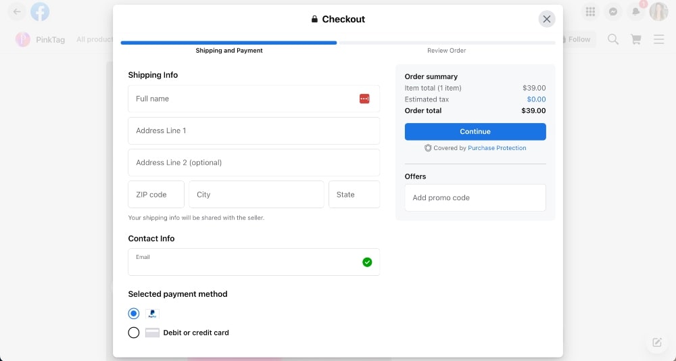Click the checkout progress bar
This screenshot has height=361, width=676.
(338, 43)
